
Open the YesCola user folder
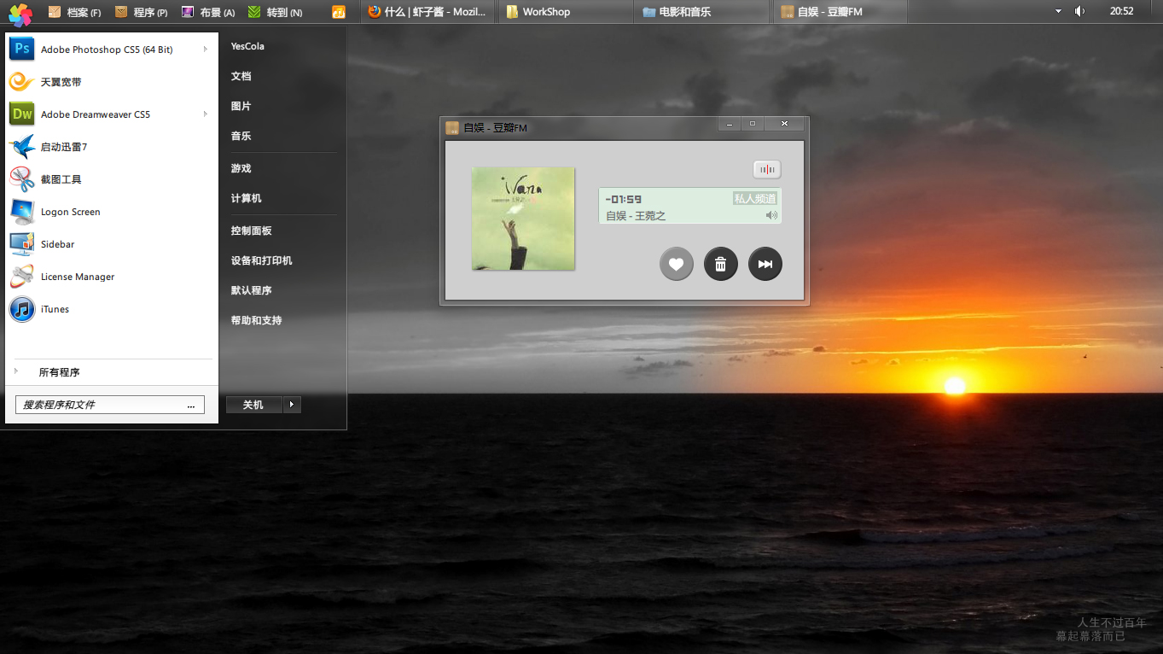click(x=247, y=46)
